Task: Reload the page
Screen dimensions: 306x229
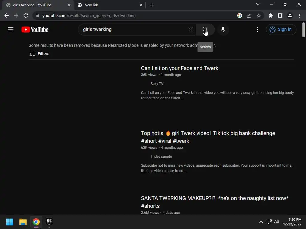Action: coord(26,16)
